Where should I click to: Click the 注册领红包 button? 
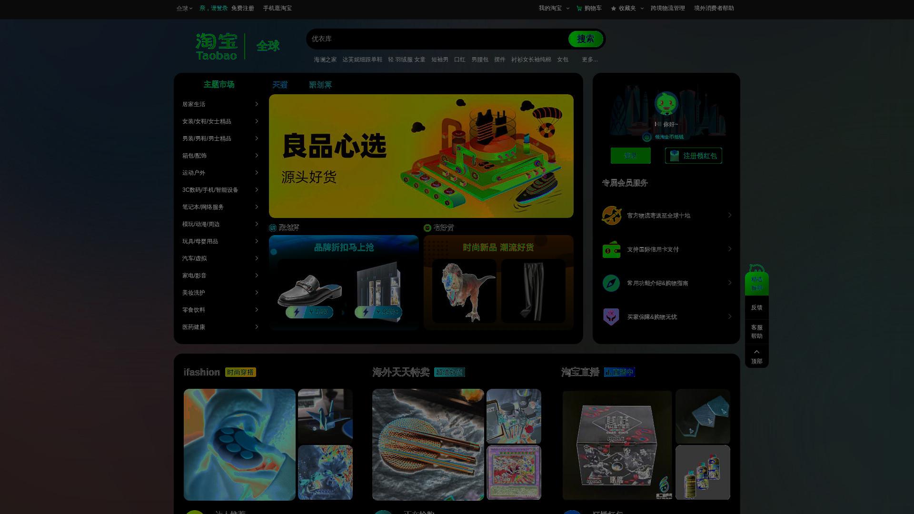tap(694, 156)
